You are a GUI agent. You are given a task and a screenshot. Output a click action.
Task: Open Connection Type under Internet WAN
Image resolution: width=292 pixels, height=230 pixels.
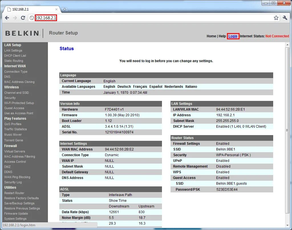pyautogui.click(x=16, y=72)
